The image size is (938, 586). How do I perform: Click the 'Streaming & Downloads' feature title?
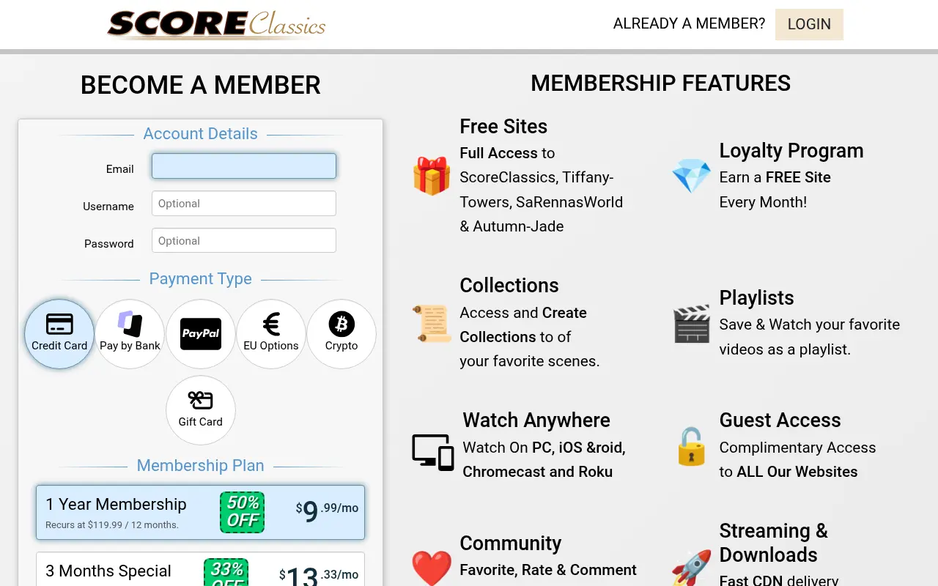point(774,543)
